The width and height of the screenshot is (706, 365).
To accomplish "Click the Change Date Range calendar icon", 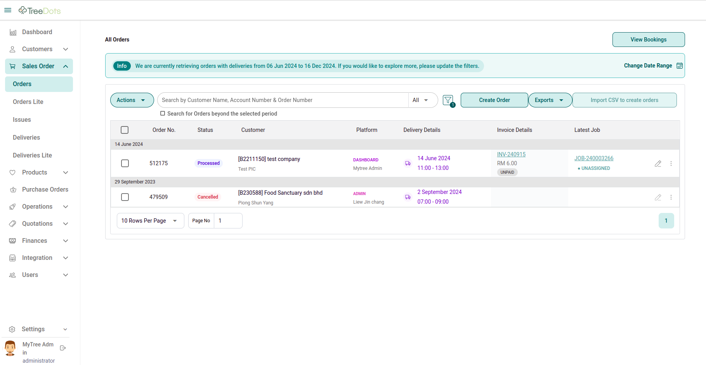I will tap(679, 66).
